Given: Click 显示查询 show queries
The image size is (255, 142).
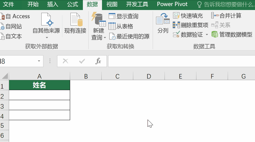Looking at the screenshot, I should click(124, 16).
